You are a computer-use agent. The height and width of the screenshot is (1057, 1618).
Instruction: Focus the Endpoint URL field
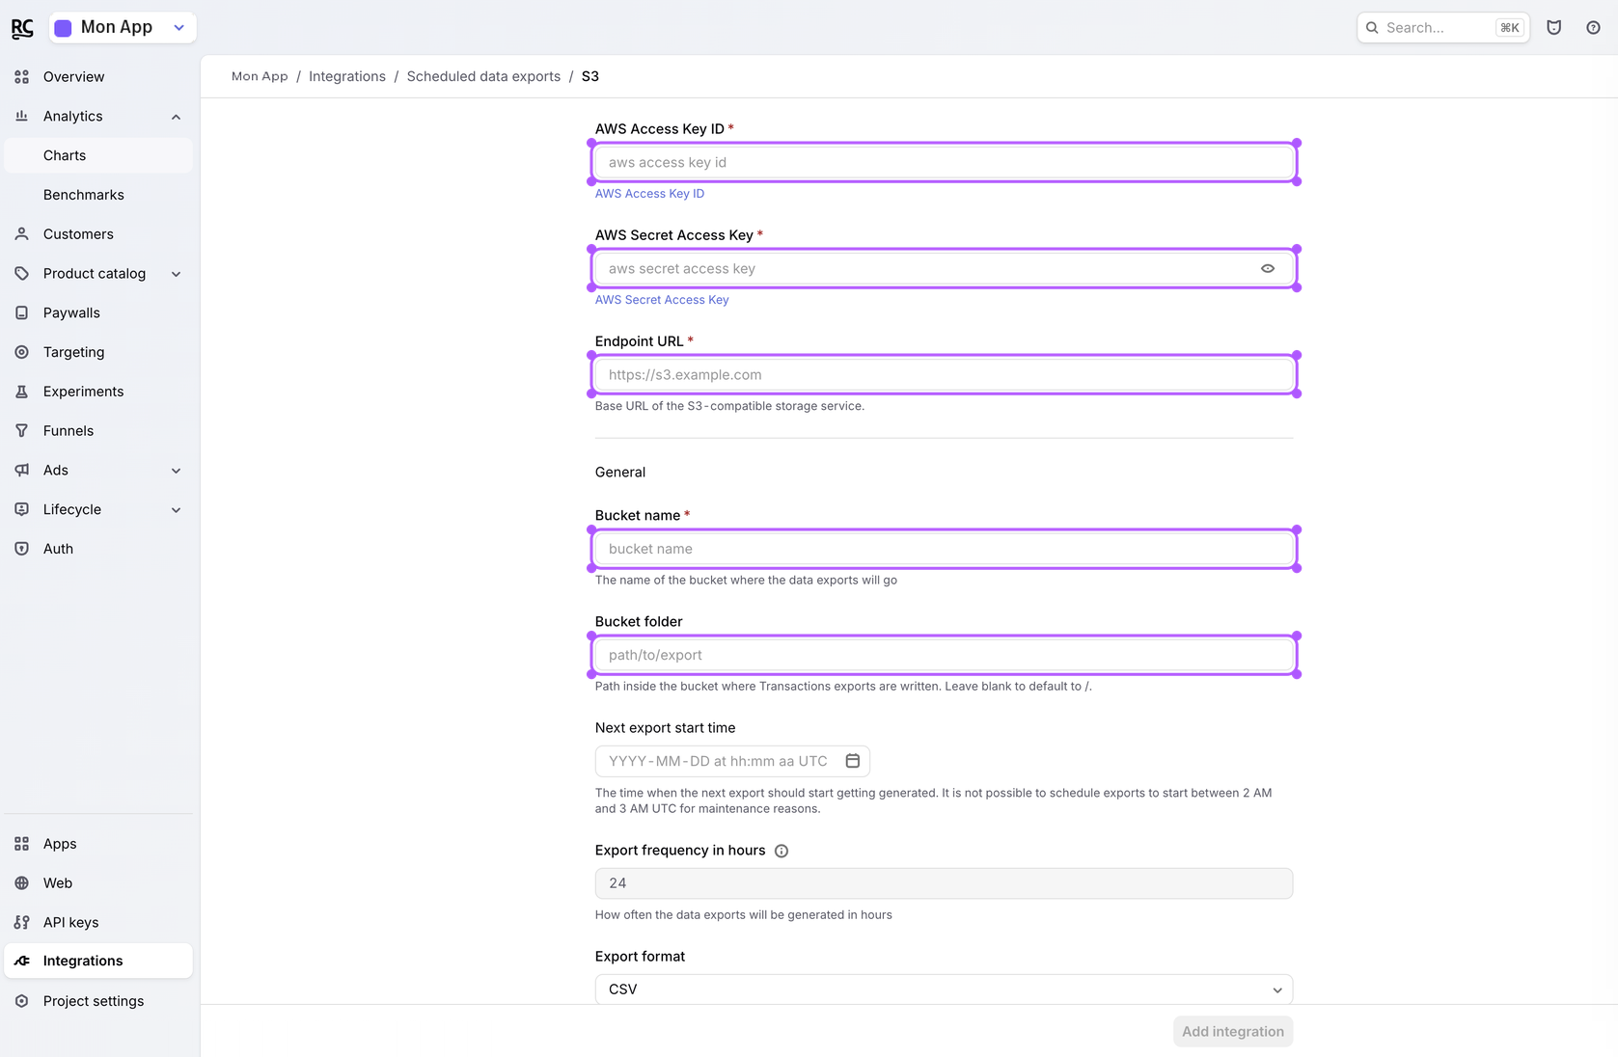tap(944, 374)
